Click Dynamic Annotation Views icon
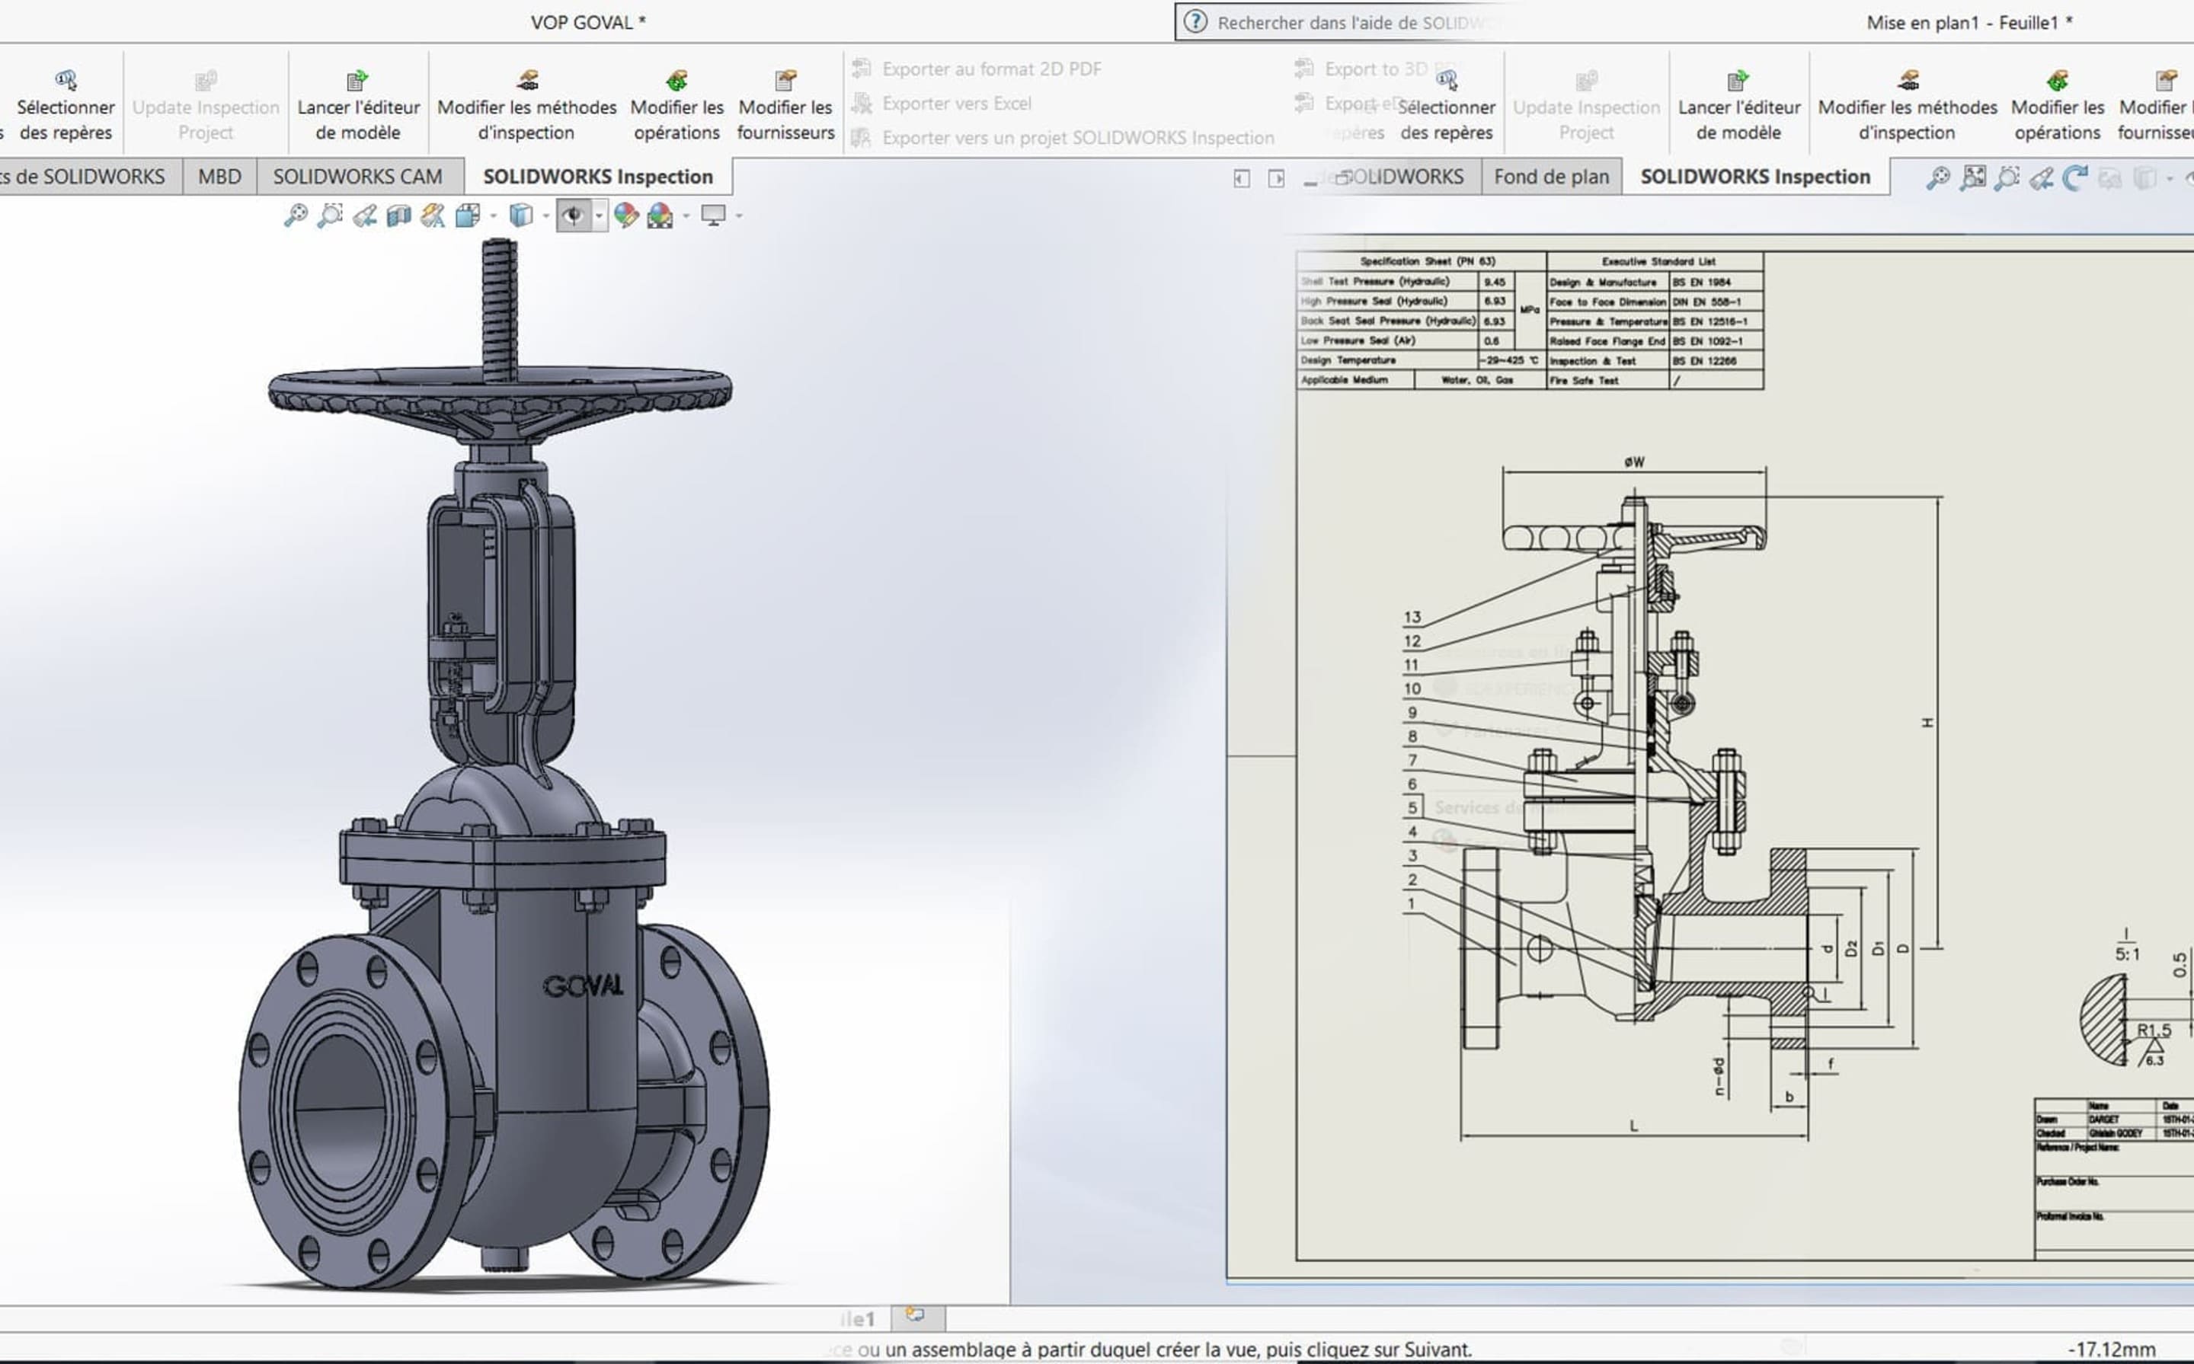 (433, 216)
